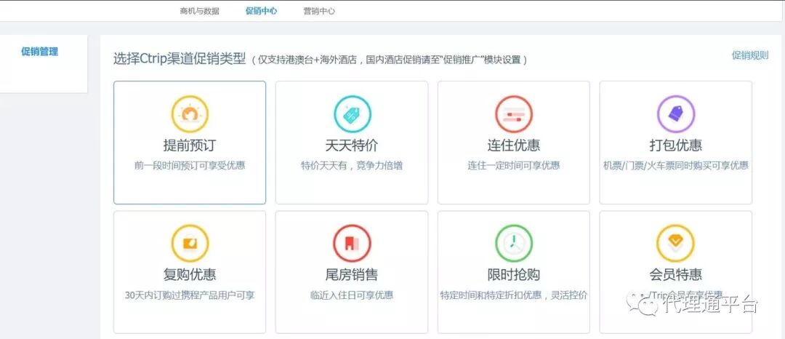This screenshot has height=339, width=785.
Task: Click text 30天内订购过携程产品用户可享
Action: pyautogui.click(x=190, y=295)
